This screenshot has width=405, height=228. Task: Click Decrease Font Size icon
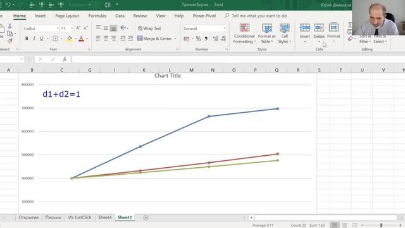86,28
